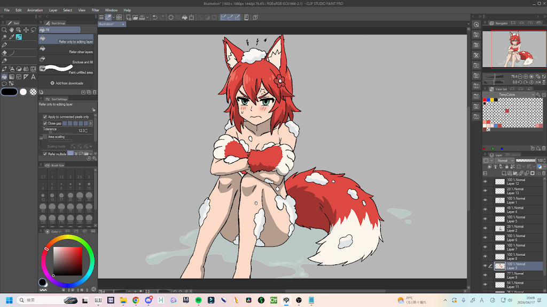The image size is (547, 307).
Task: Open the layer blending mode Normal dropdown
Action: 505,160
